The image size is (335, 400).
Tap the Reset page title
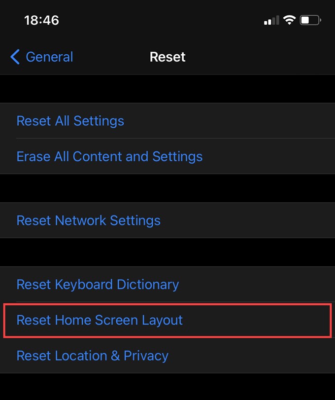pyautogui.click(x=167, y=57)
